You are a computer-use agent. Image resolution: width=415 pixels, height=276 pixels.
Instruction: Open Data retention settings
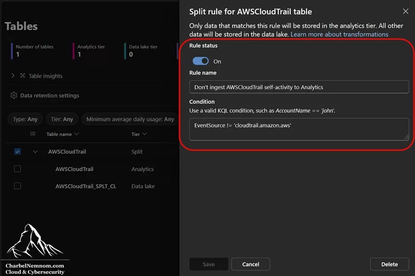coord(50,95)
